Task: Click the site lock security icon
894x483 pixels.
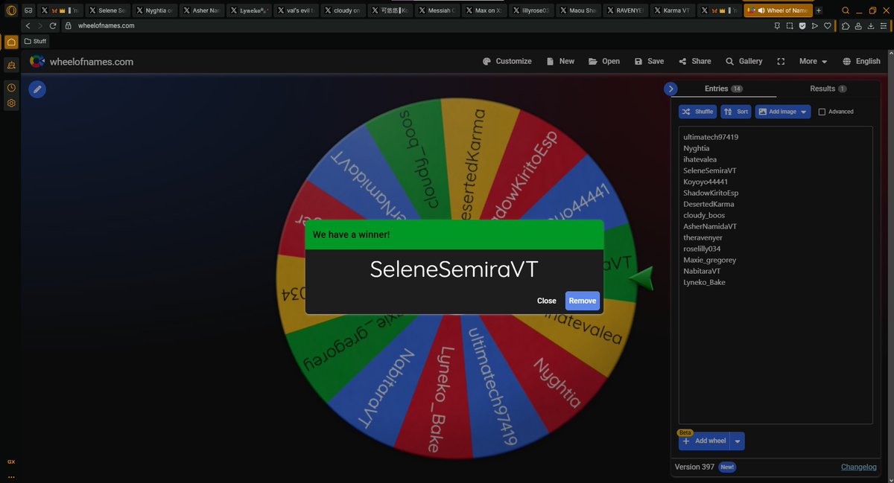Action: (68, 25)
